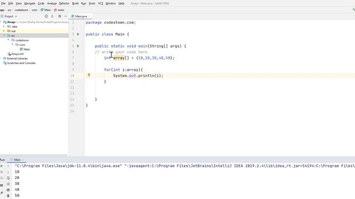Open the VCS menu

(100, 3)
